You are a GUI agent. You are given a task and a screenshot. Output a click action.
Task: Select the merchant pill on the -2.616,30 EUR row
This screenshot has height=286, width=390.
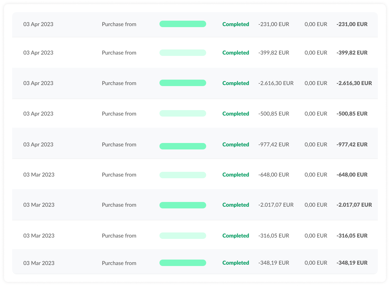[183, 83]
